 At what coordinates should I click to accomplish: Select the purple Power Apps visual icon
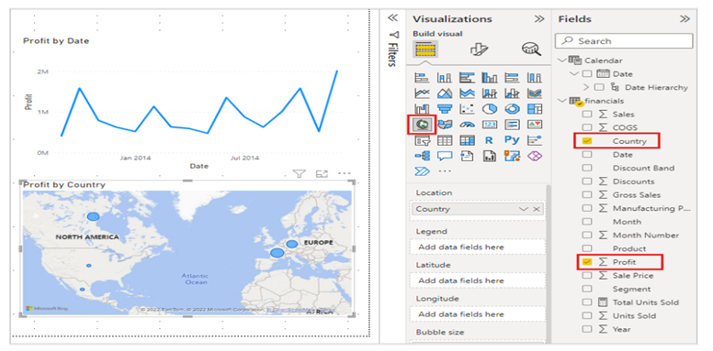pyautogui.click(x=535, y=157)
